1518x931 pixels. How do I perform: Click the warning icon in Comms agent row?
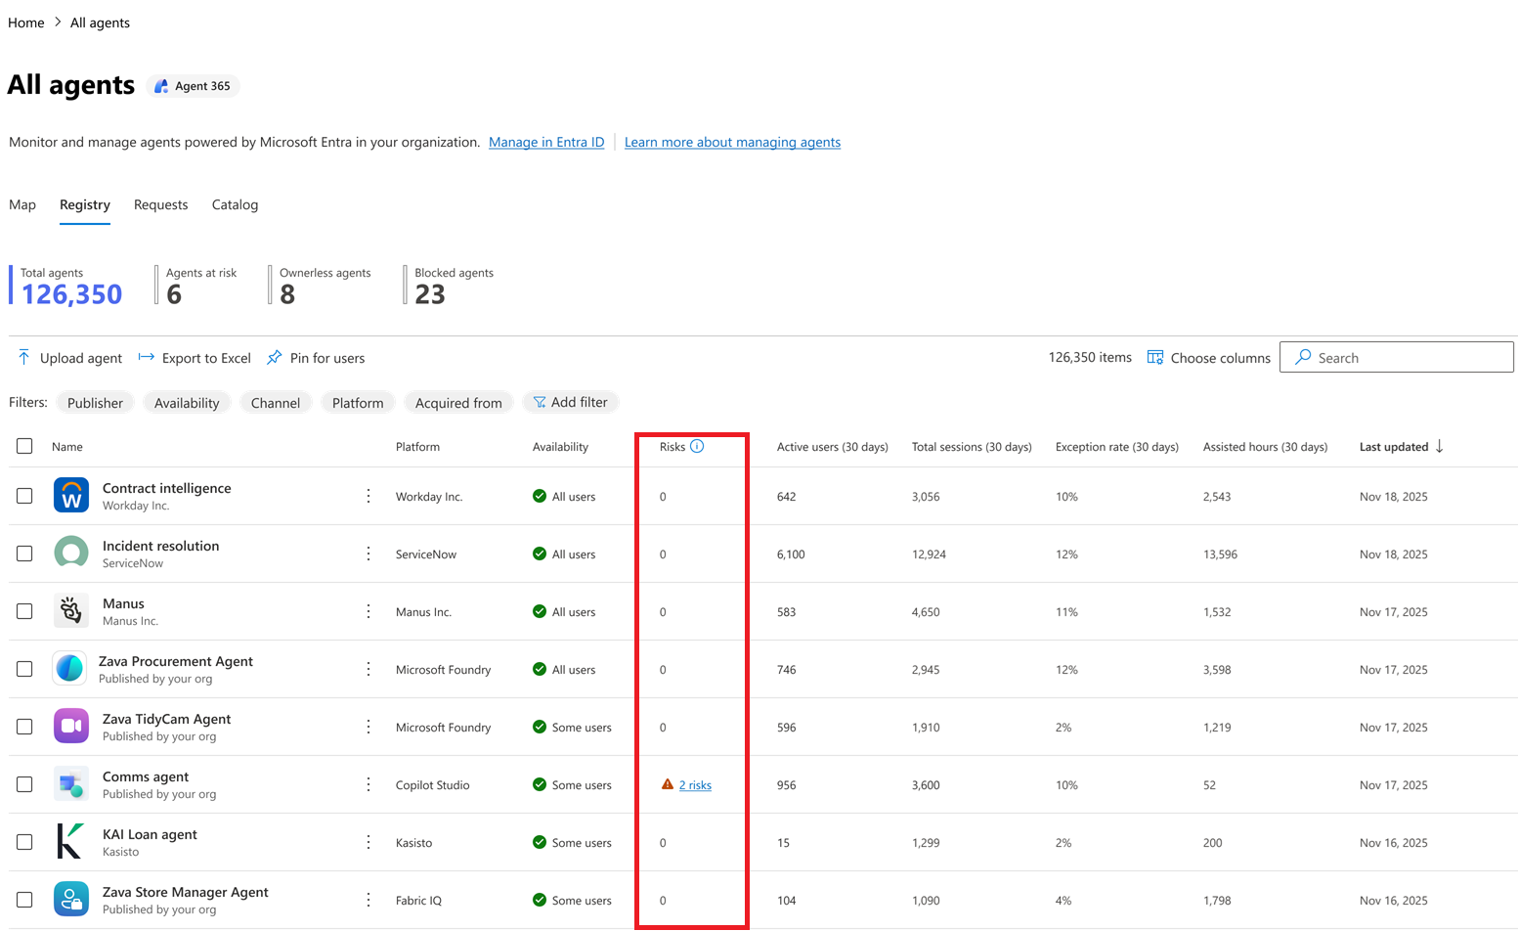click(x=668, y=784)
